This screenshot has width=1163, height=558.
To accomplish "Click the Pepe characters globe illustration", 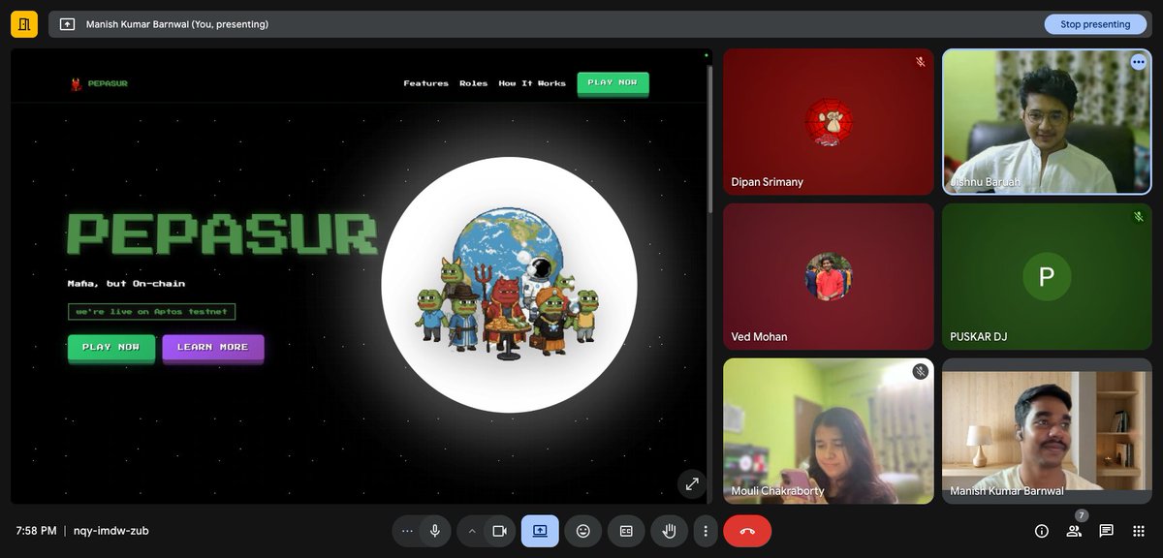I will [509, 284].
